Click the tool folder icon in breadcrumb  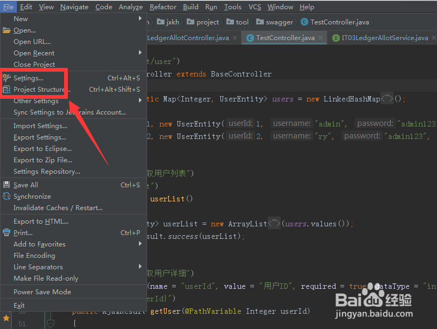(x=230, y=22)
